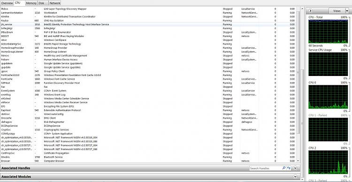
Task: Click the CPU - Total graph
Action: click(x=328, y=31)
